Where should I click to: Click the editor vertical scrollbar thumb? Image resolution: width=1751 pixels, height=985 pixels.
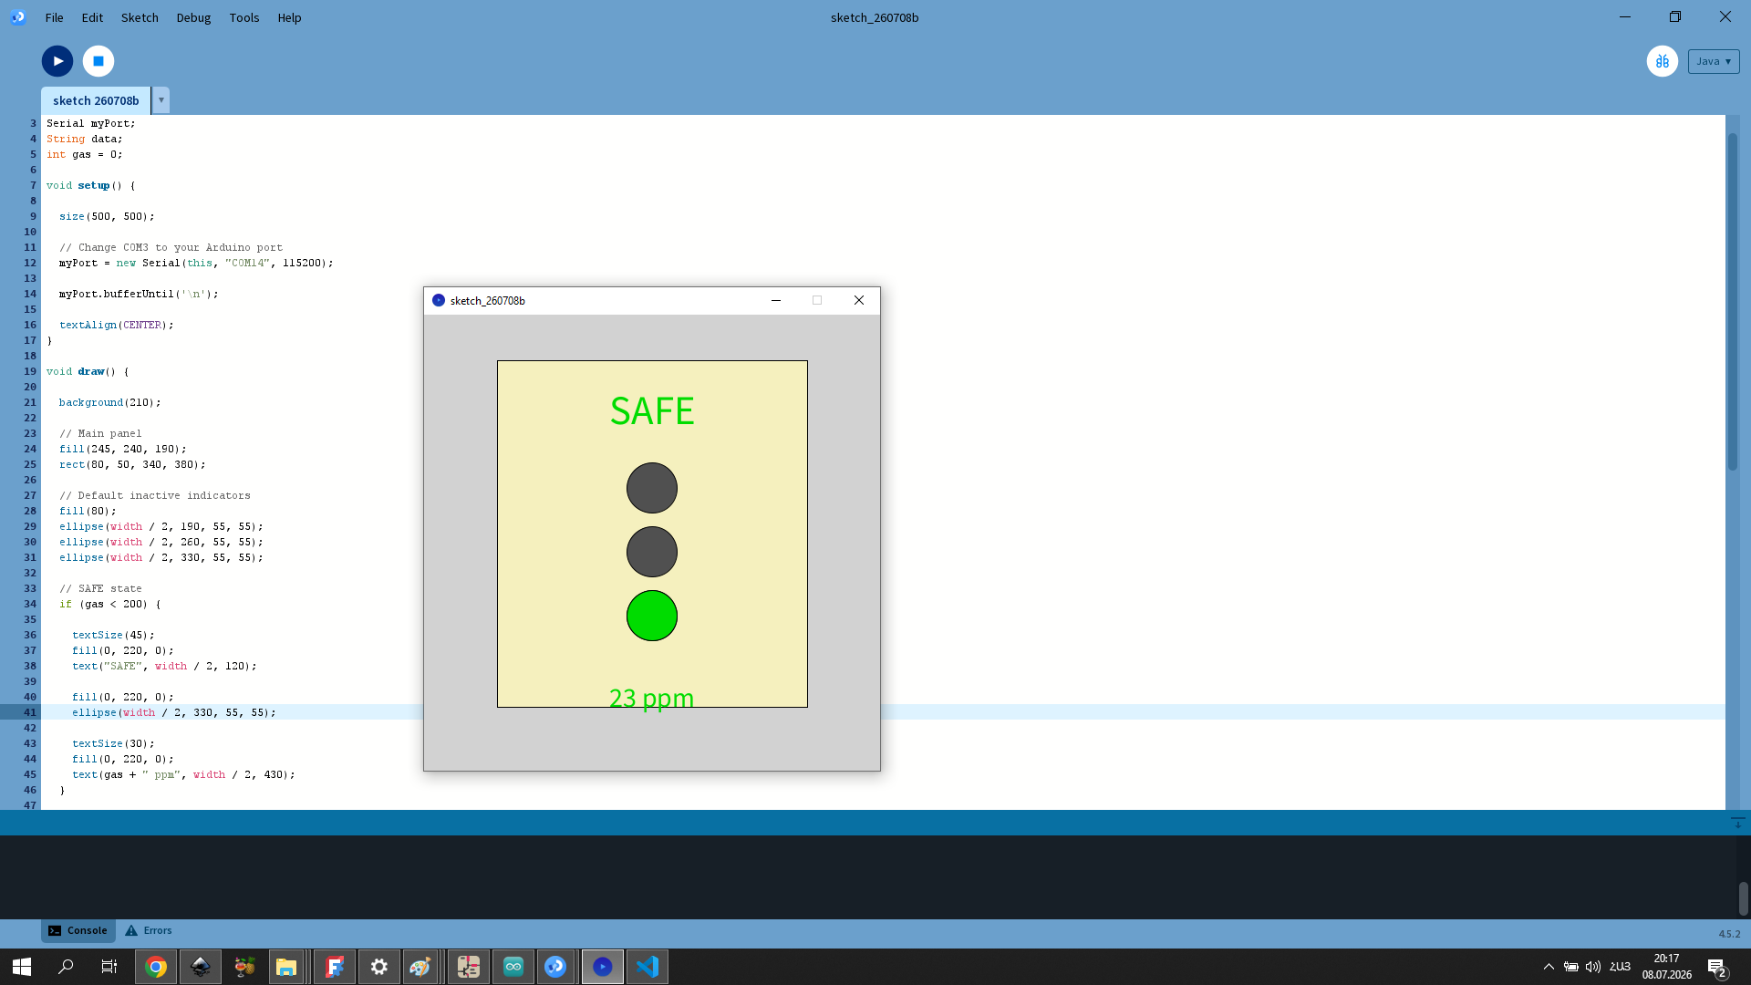coord(1732,301)
